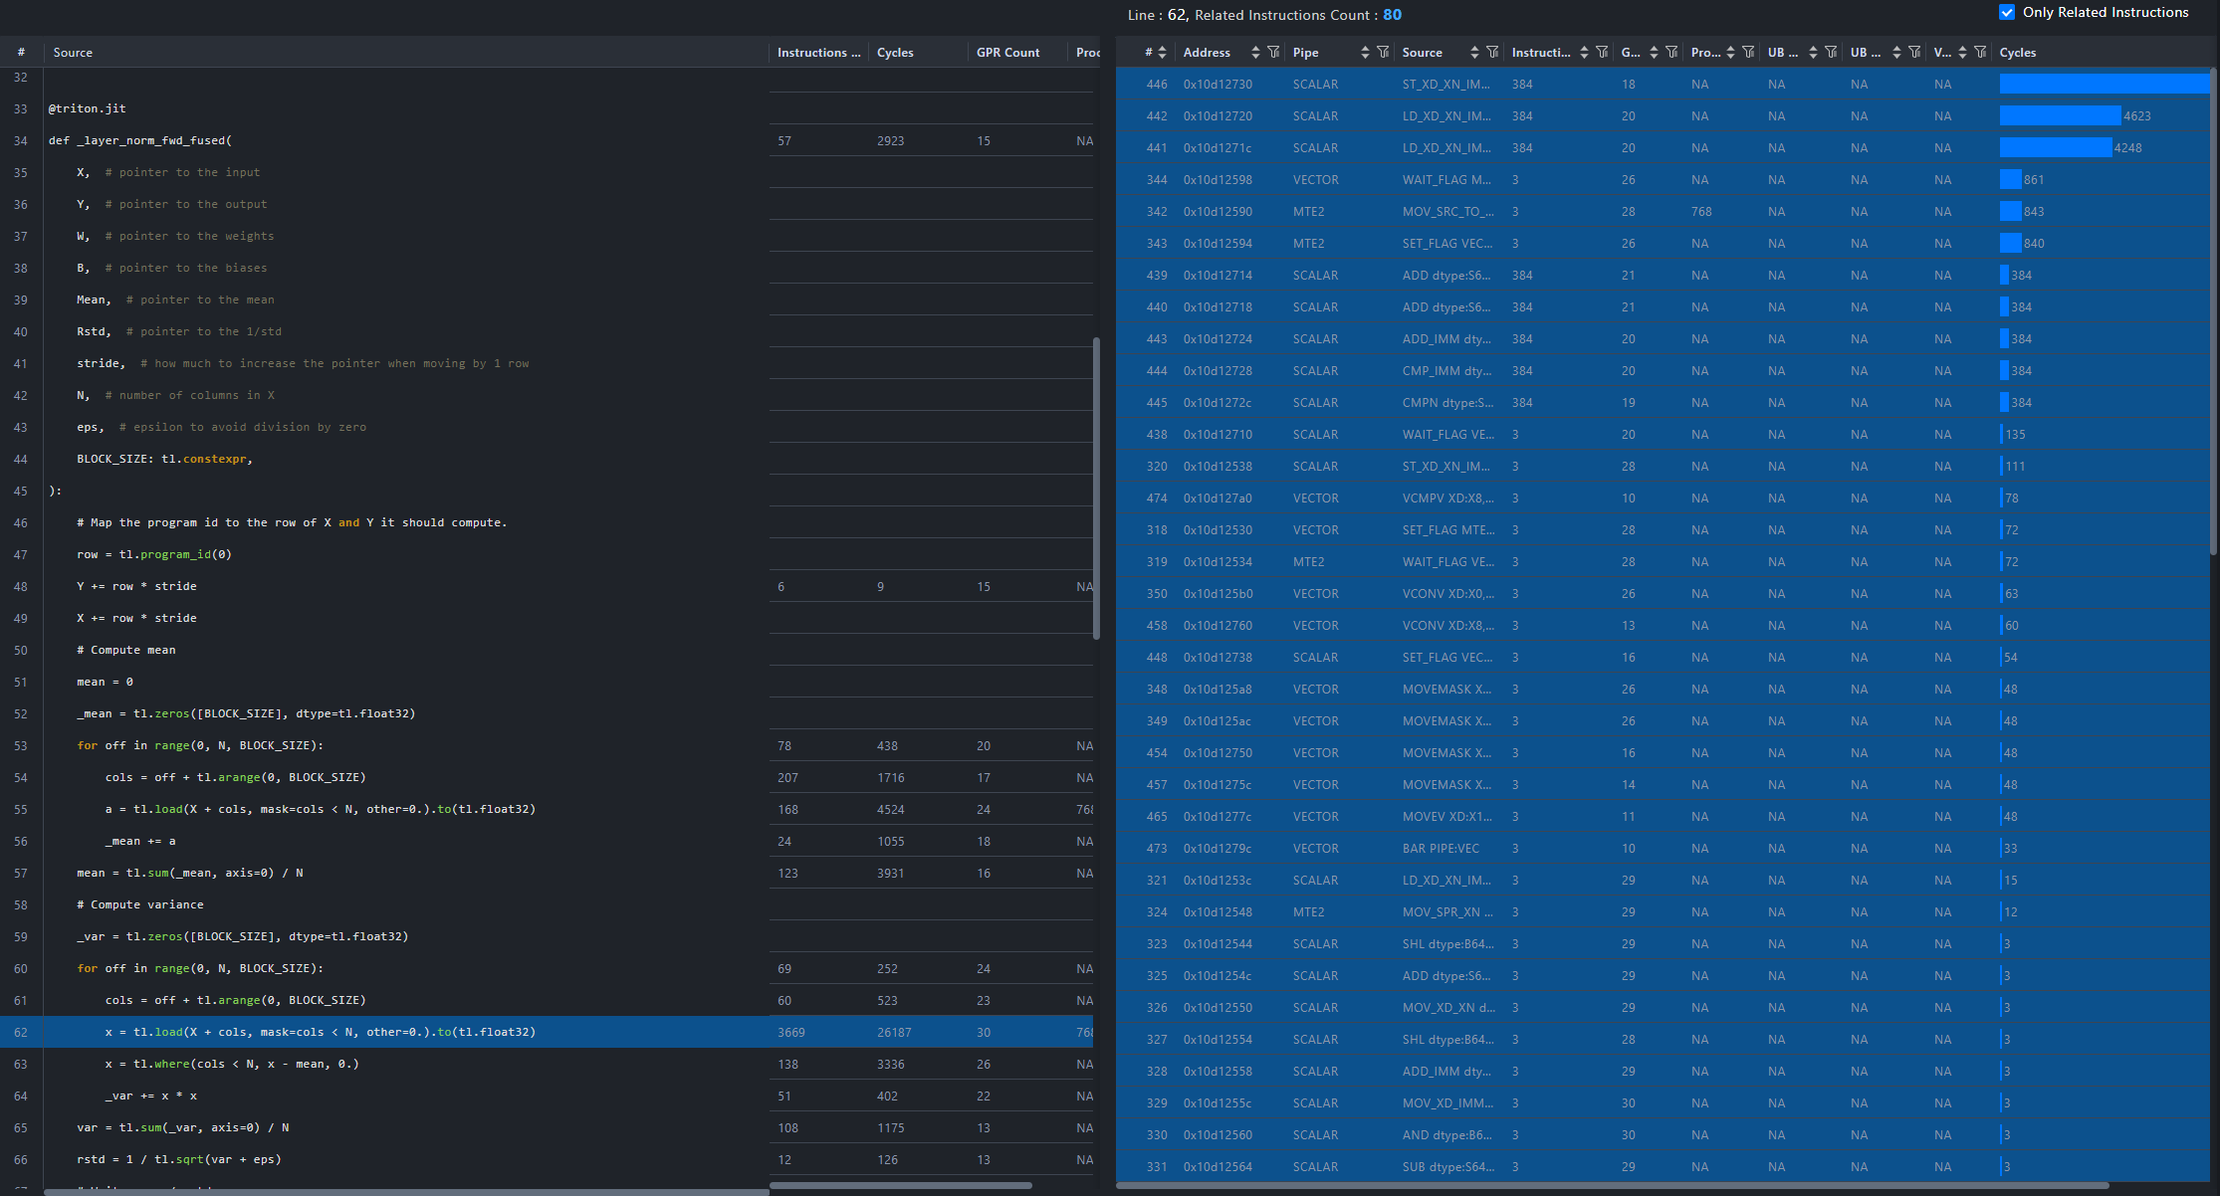This screenshot has height=1196, width=2220.
Task: Select line 34 def _layer_norm_fwd_fused
Action: pos(547,140)
